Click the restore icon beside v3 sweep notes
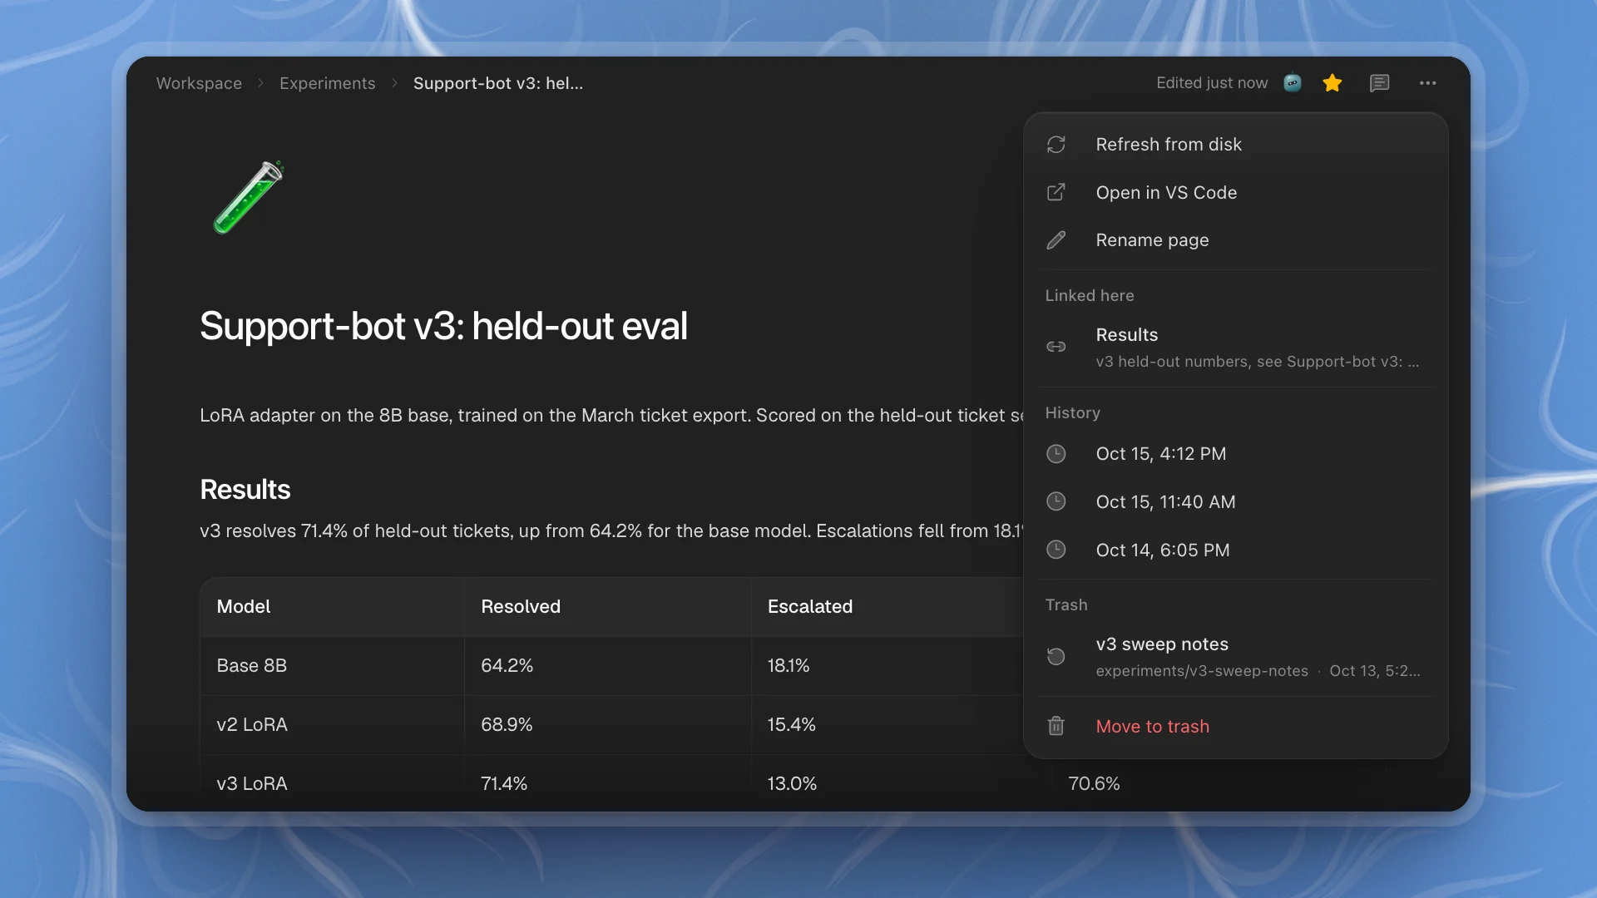Screen dimensions: 1597x898 (1056, 657)
